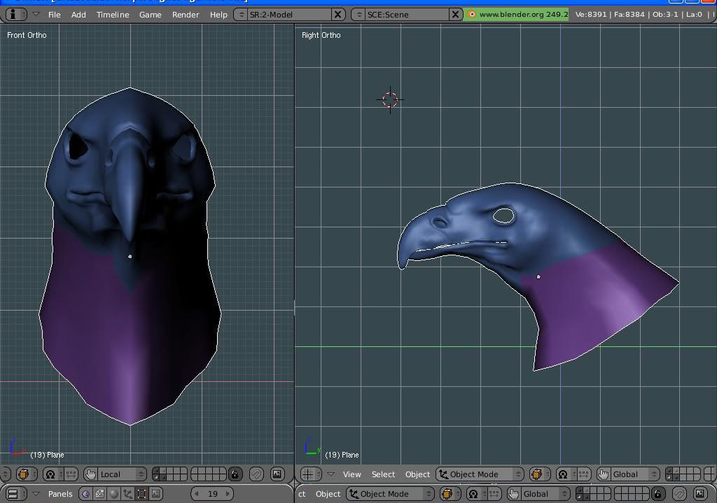The height and width of the screenshot is (503, 717).
Task: Toggle first layer button in Front Ortho header
Action: (155, 472)
